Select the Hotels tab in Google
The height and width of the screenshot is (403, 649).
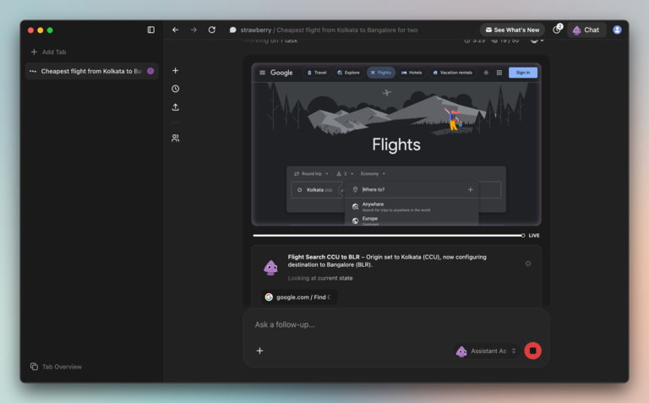pos(412,73)
